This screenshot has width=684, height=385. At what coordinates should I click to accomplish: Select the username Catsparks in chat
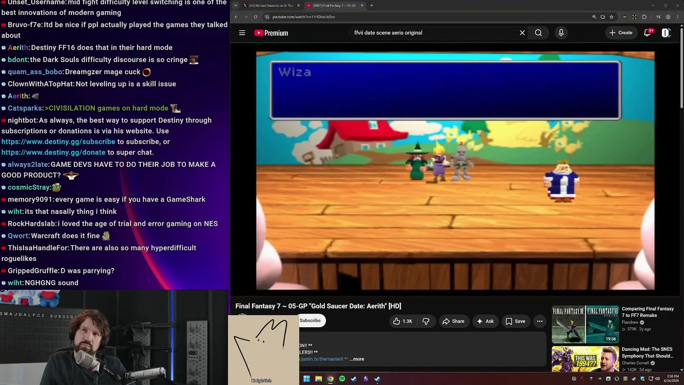click(25, 108)
